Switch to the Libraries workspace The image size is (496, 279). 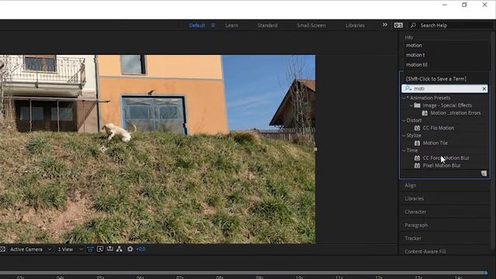(x=355, y=26)
